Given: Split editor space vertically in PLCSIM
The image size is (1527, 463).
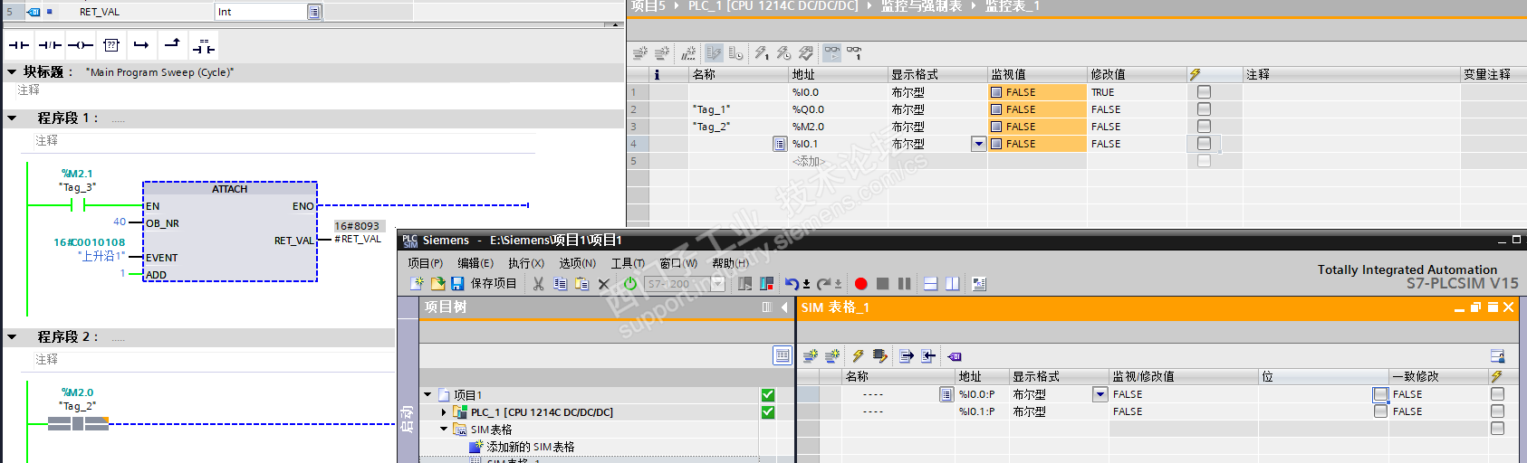Looking at the screenshot, I should [952, 284].
